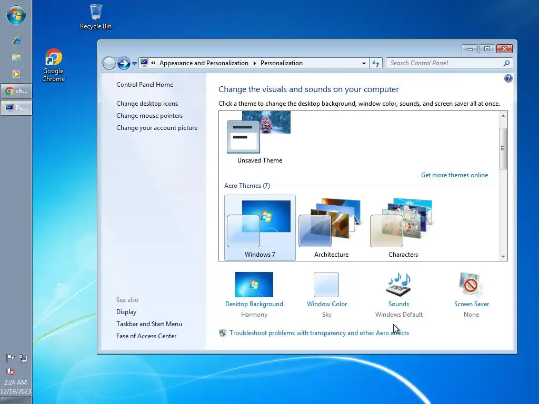The height and width of the screenshot is (404, 539).
Task: Click network tray icon
Action: pos(23,358)
